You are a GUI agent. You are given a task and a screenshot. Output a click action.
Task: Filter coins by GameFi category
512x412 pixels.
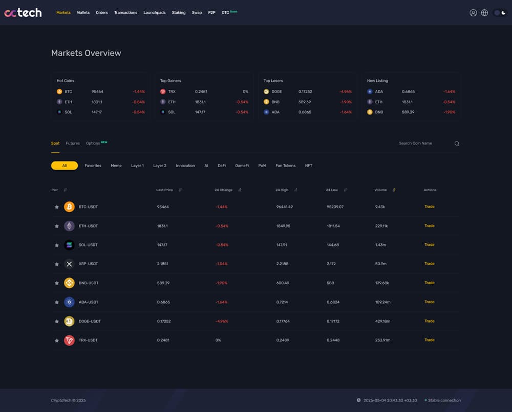click(242, 166)
